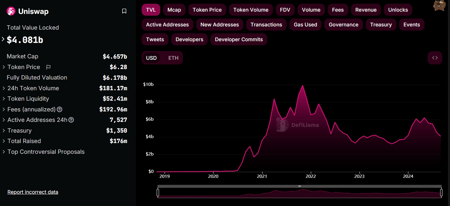Toggle the TVL chart metric
450x206 pixels.
tap(151, 10)
